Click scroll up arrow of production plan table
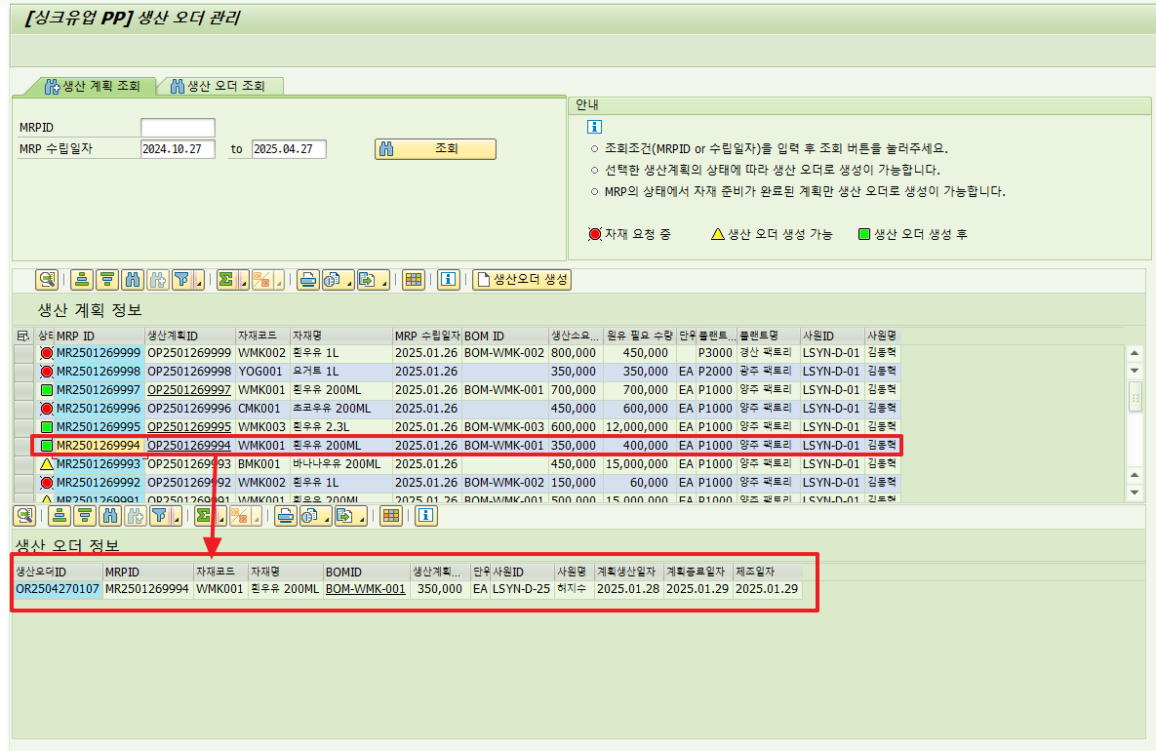Viewport: 1156px width, 751px height. coord(1135,353)
